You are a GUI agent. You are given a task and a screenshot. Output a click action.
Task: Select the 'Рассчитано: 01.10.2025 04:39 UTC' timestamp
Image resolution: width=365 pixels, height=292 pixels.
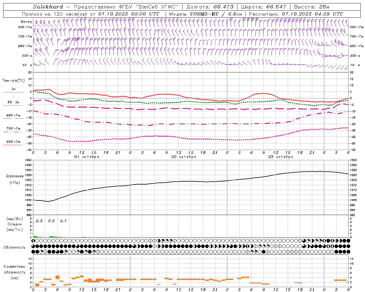(296, 14)
